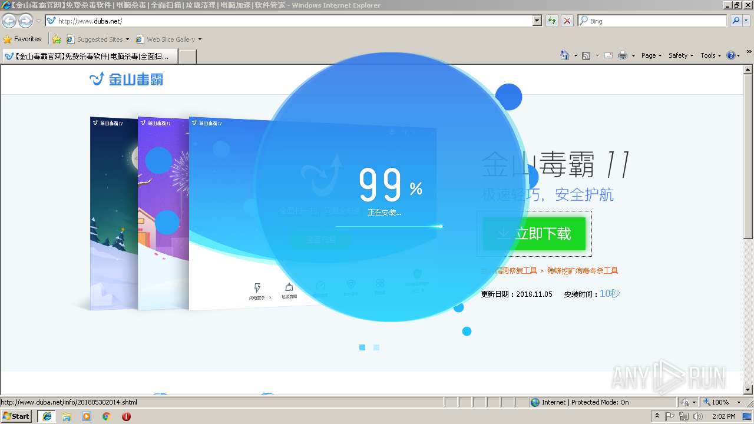Select the first carousel indicator dot
The width and height of the screenshot is (754, 424).
pyautogui.click(x=362, y=347)
